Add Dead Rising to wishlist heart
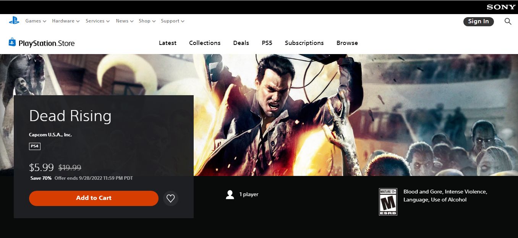The height and width of the screenshot is (238, 518). tap(171, 198)
